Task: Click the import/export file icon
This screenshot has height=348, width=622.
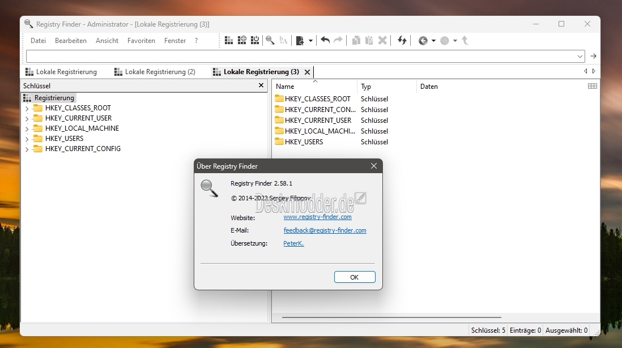Action: pos(300,40)
